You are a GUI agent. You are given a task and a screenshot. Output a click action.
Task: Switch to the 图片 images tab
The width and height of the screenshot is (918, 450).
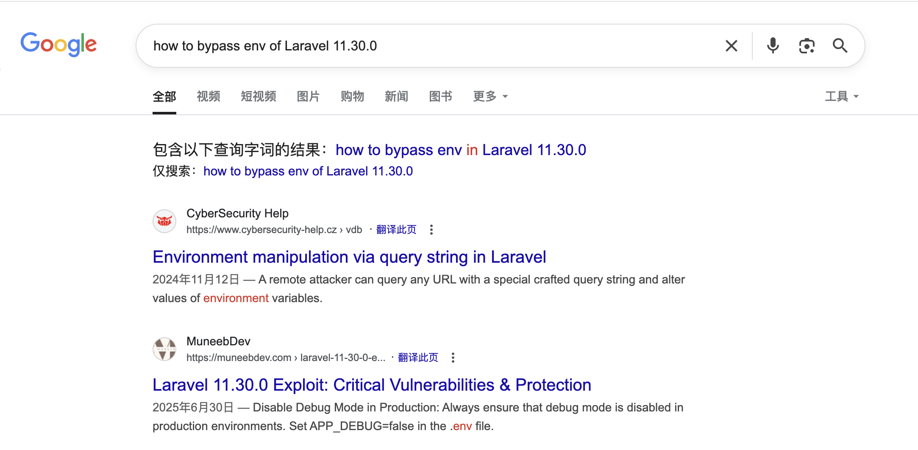pyautogui.click(x=308, y=97)
